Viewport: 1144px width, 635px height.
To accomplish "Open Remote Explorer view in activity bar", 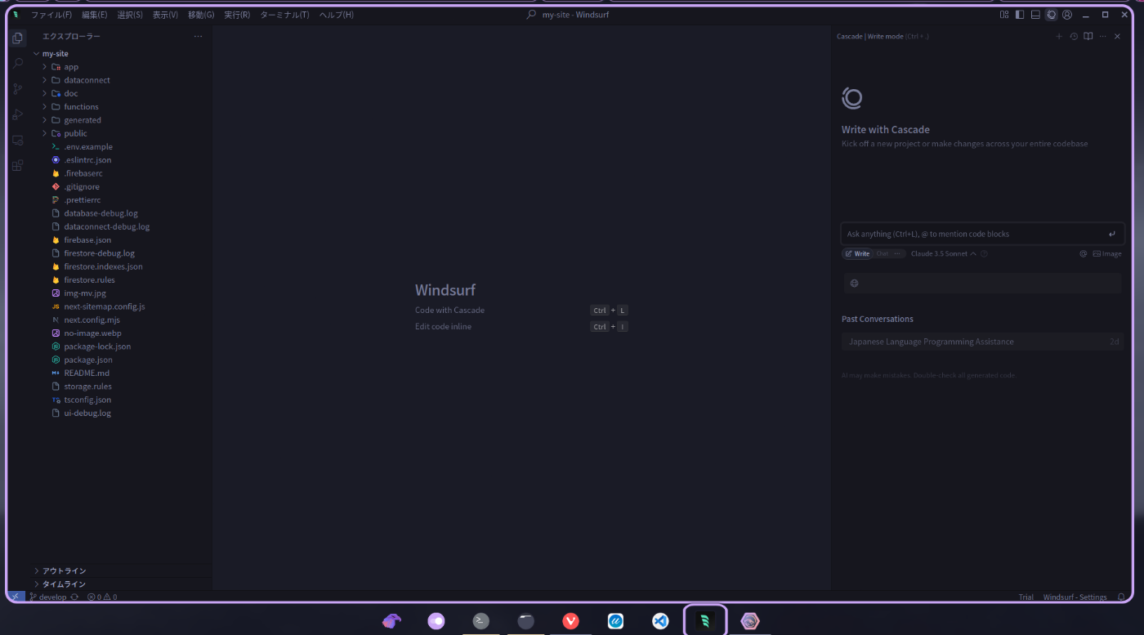I will coord(17,140).
